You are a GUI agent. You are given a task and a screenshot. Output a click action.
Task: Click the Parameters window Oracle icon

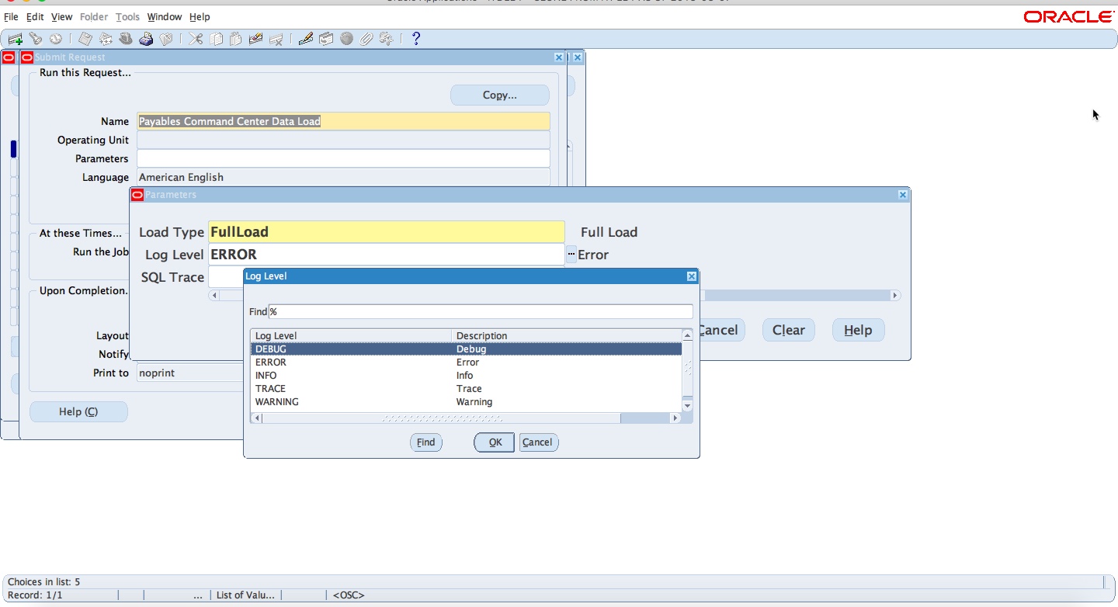137,195
